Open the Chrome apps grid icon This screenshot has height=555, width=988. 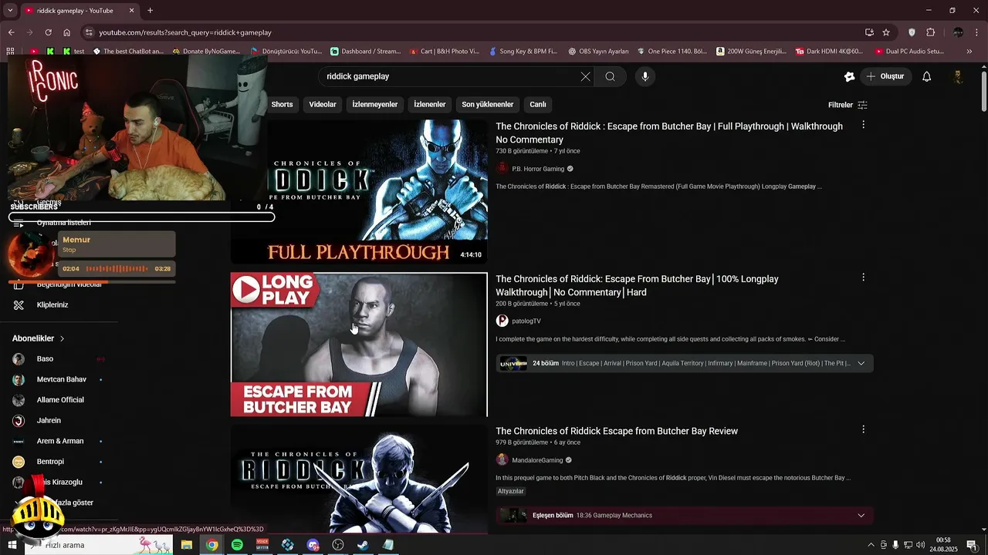tap(10, 52)
